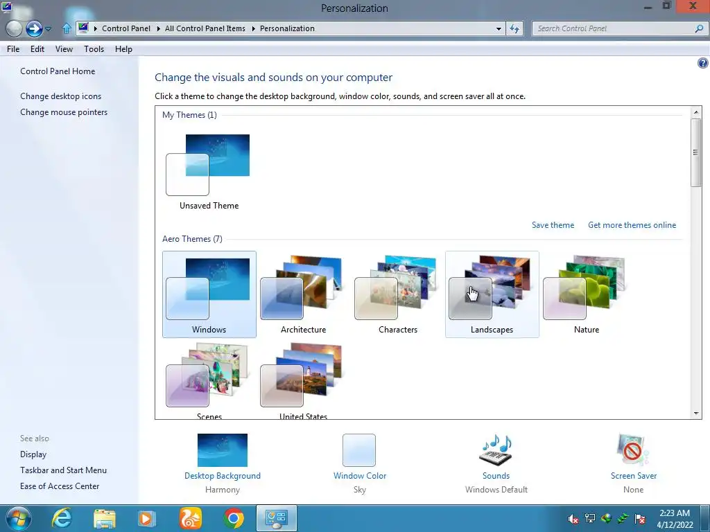Click the Display link under See also
Viewport: 710px width, 532px height.
tap(33, 454)
